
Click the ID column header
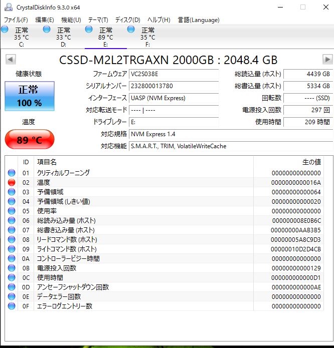[26, 162]
